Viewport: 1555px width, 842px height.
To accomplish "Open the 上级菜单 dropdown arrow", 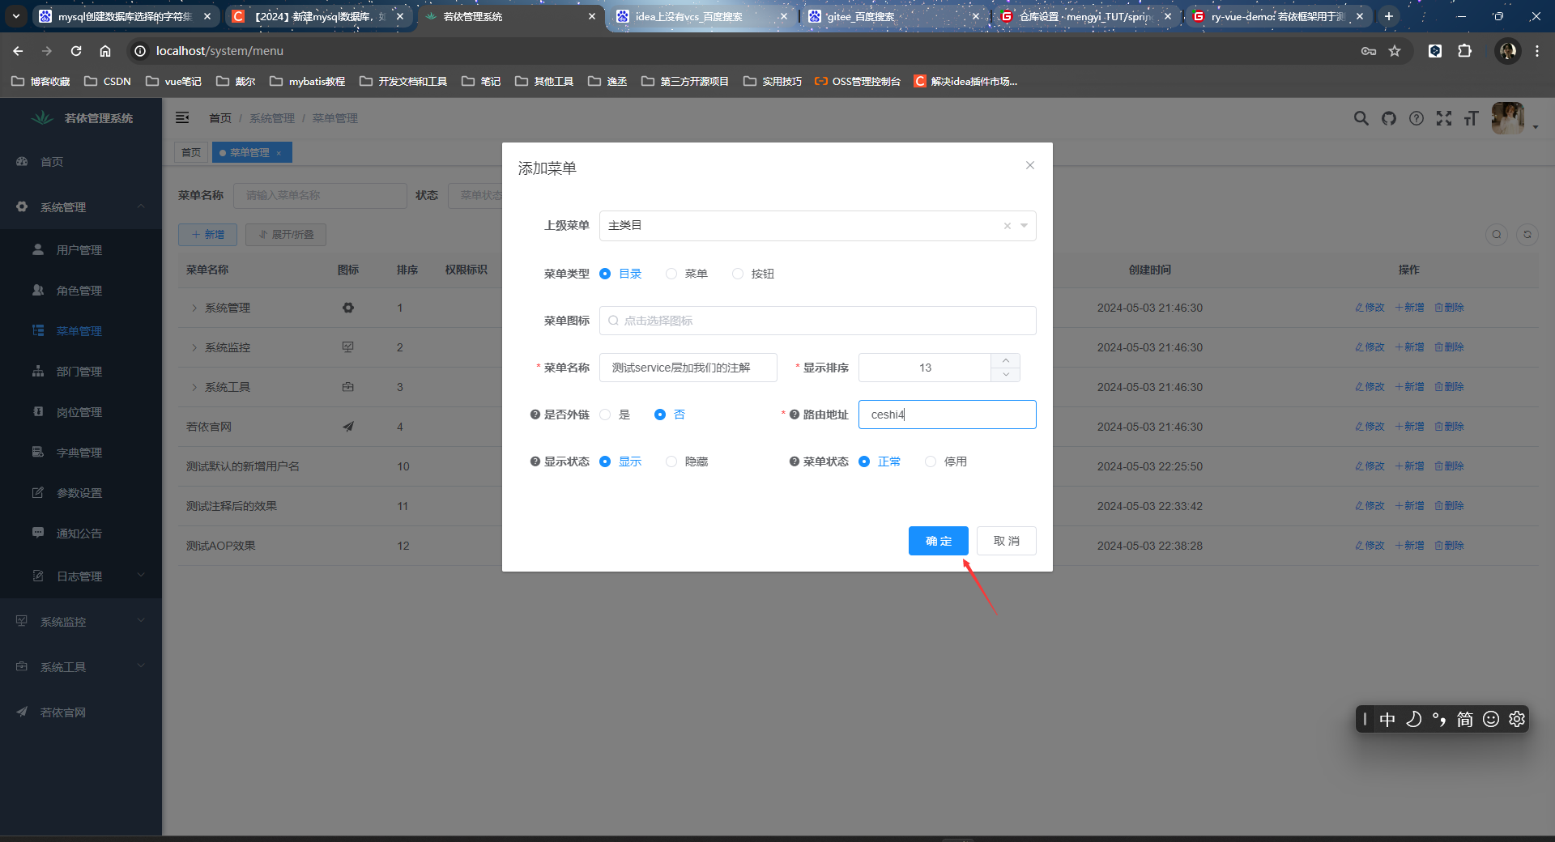I will pos(1025,226).
